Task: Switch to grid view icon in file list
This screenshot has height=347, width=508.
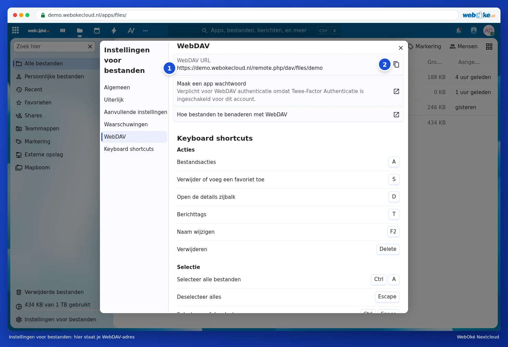Action: click(489, 47)
